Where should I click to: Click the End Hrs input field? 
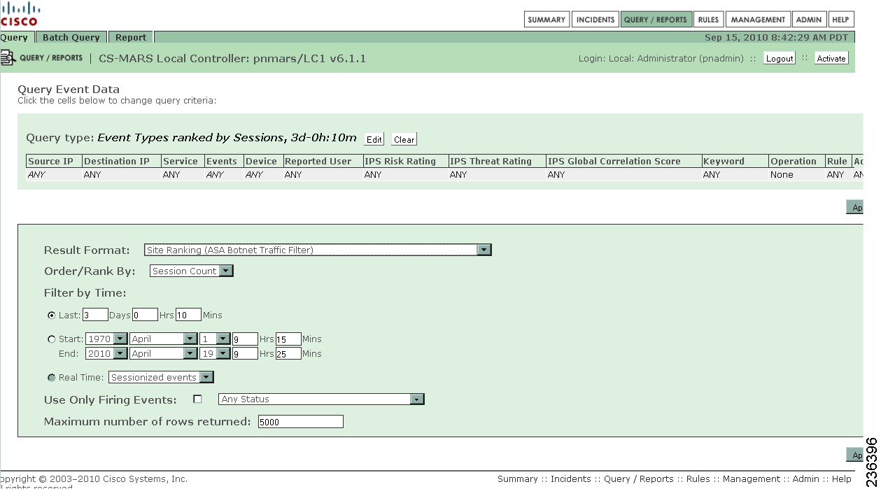point(245,354)
